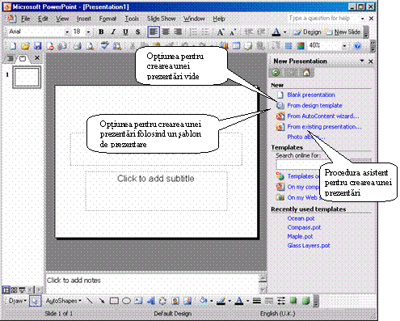400x321 pixels.
Task: Click the Insert Table icon
Action: click(236, 46)
